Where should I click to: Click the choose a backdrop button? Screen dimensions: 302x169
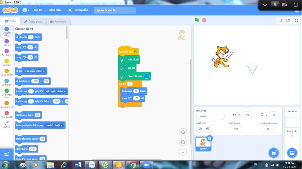[x=292, y=153]
